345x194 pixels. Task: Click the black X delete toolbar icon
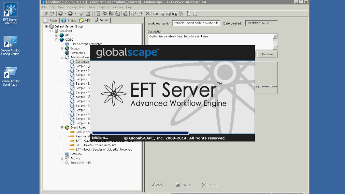click(148, 13)
